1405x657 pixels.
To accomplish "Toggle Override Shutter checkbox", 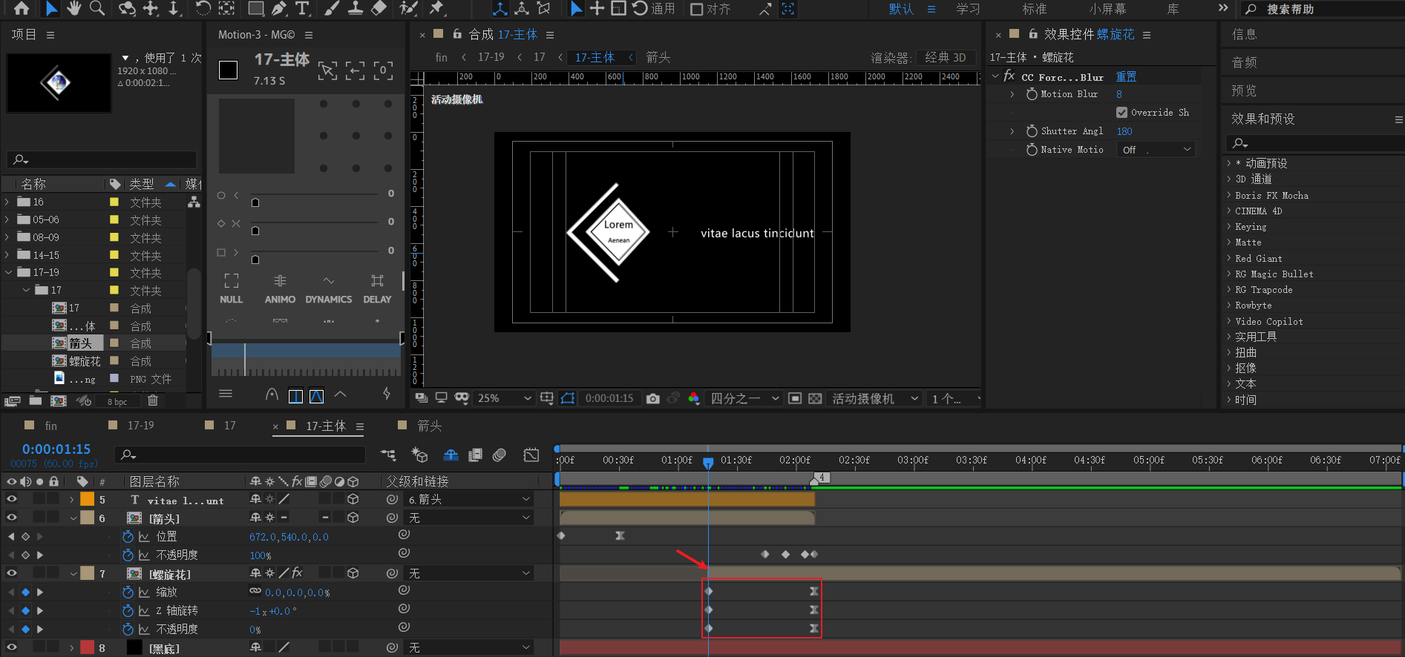I will point(1121,112).
